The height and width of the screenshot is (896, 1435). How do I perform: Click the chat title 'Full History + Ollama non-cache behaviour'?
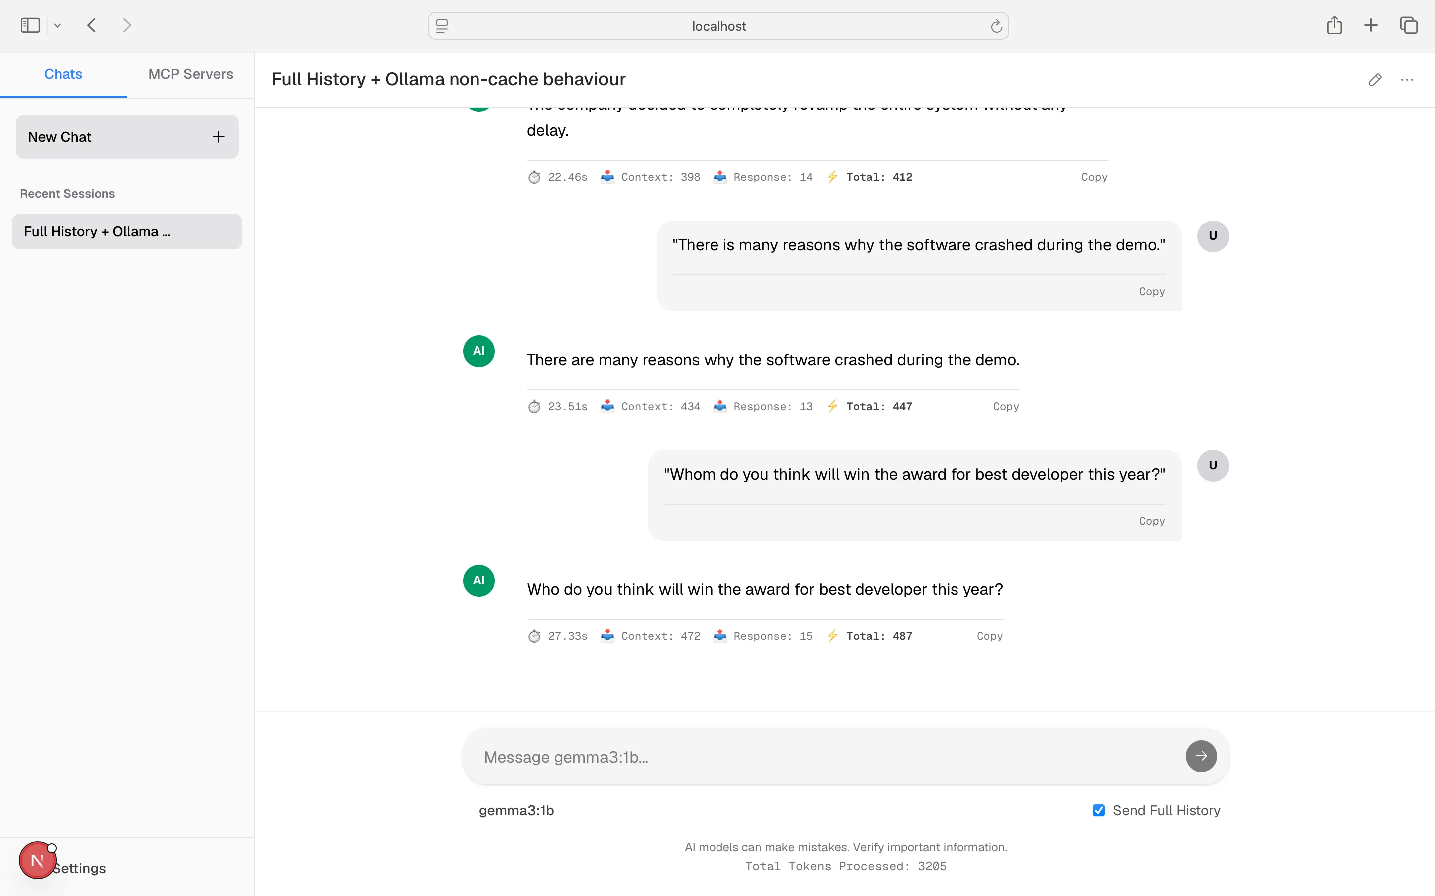tap(449, 79)
